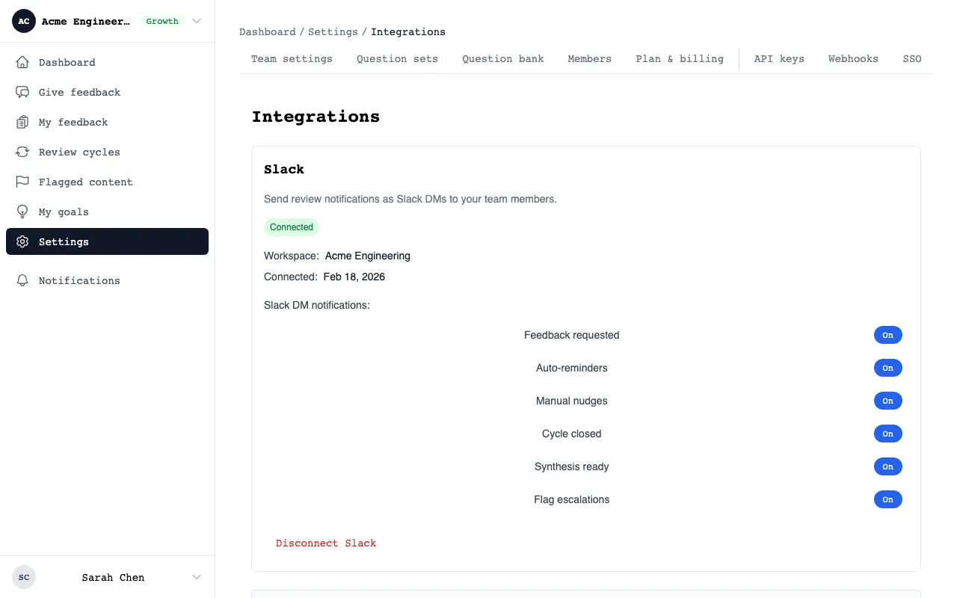The width and height of the screenshot is (957, 598).
Task: Click the Dashboard breadcrumb link
Action: pyautogui.click(x=268, y=32)
